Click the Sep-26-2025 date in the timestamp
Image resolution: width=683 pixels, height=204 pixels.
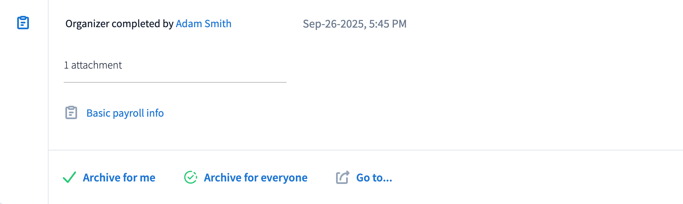point(334,24)
